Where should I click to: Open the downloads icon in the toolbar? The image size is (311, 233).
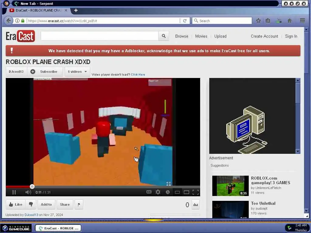coord(279,21)
